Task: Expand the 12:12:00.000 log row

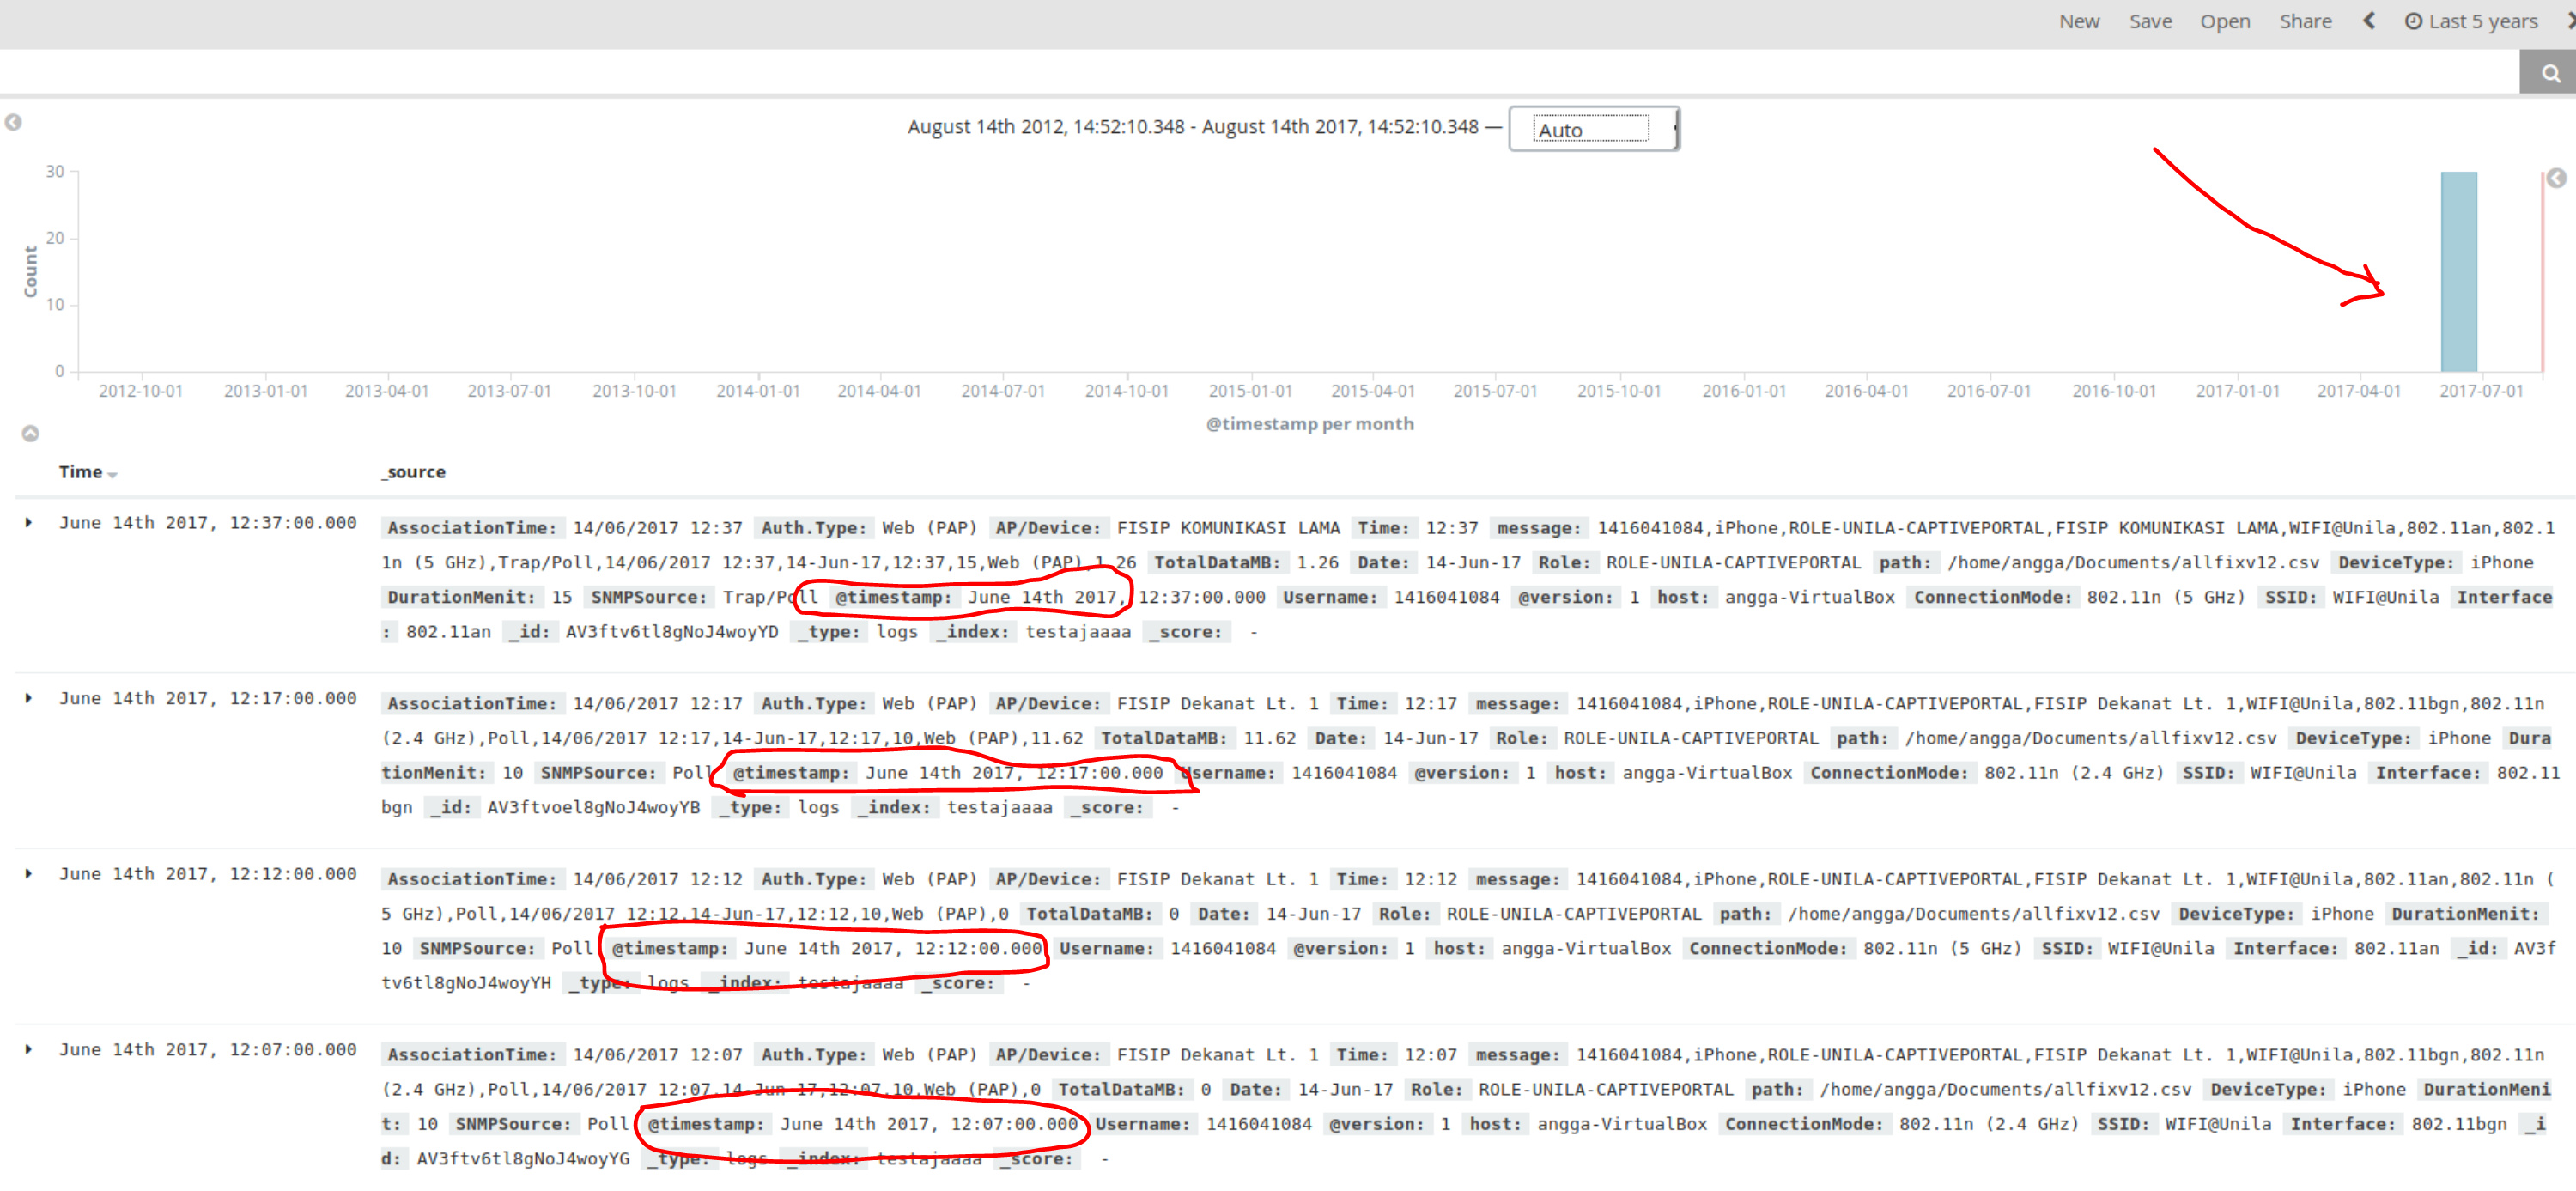Action: [x=28, y=873]
